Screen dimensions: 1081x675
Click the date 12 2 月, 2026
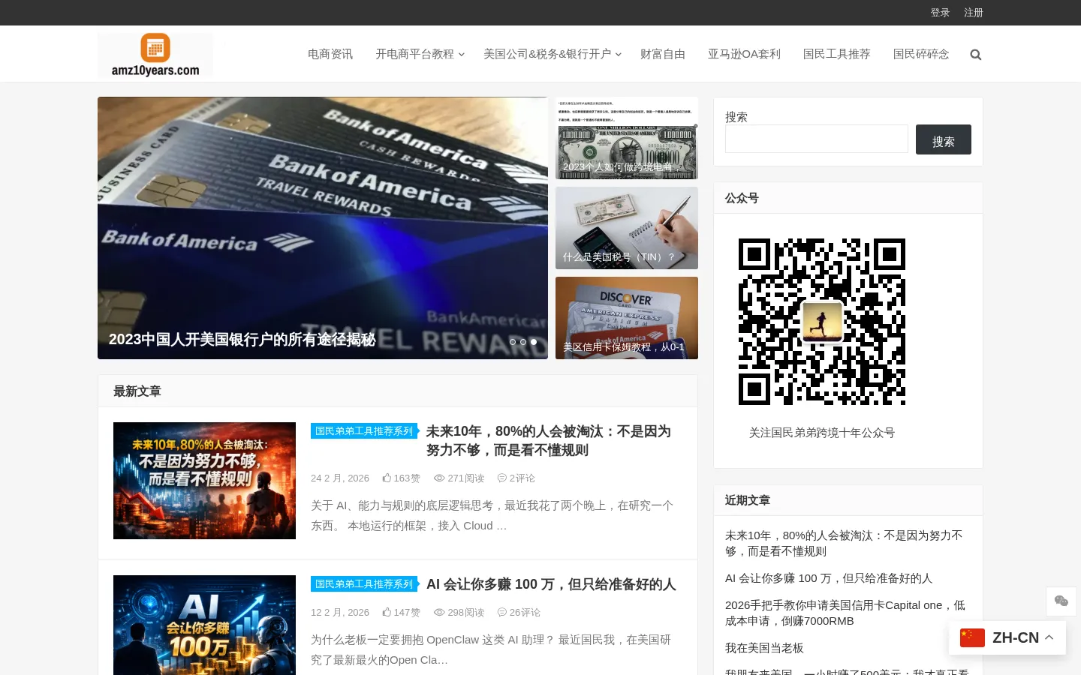coord(340,612)
